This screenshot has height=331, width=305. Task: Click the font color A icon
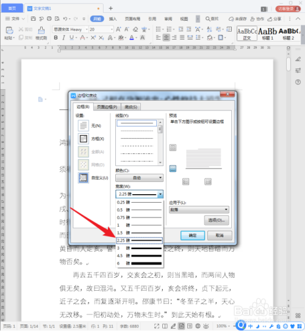pyautogui.click(x=132, y=38)
